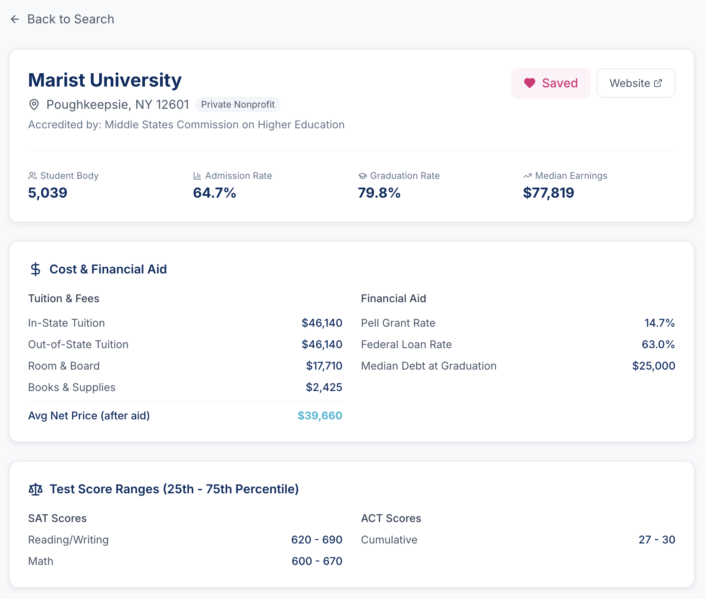Collapse the Test Score Ranges section

pos(174,489)
